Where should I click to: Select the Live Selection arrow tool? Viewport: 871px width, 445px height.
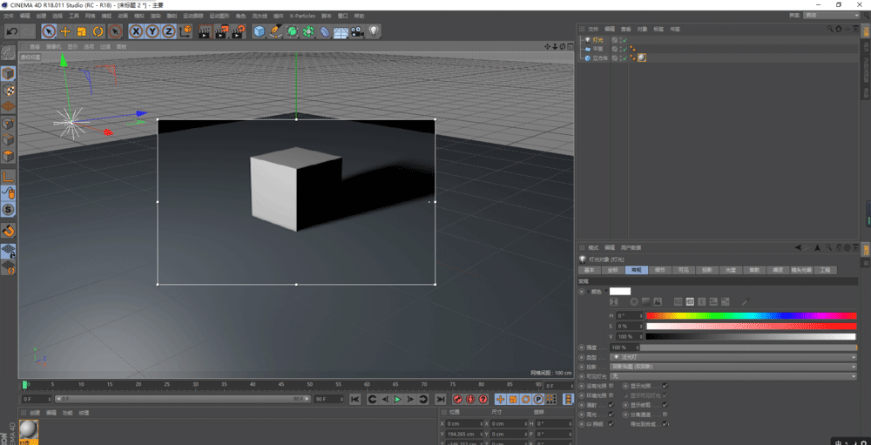(49, 31)
